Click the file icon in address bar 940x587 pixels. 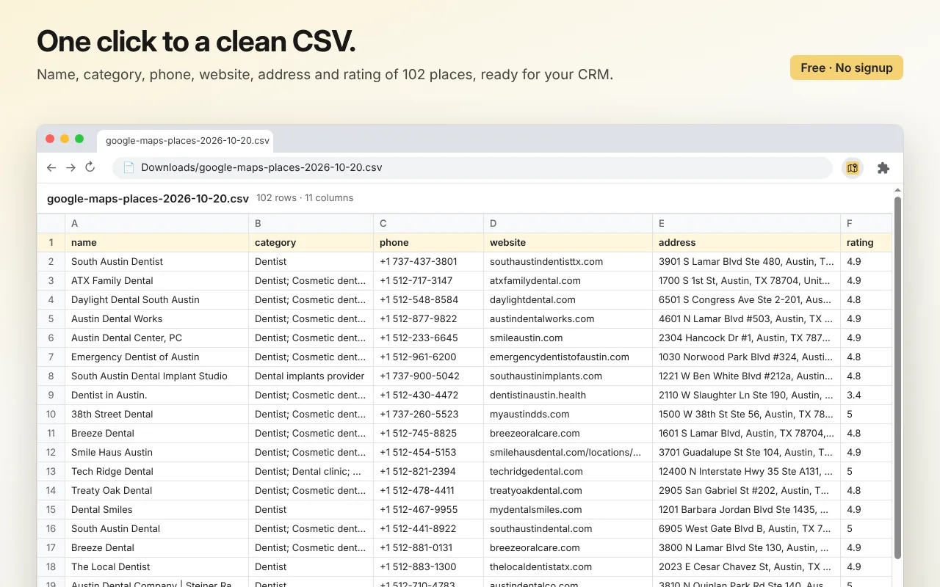click(129, 167)
